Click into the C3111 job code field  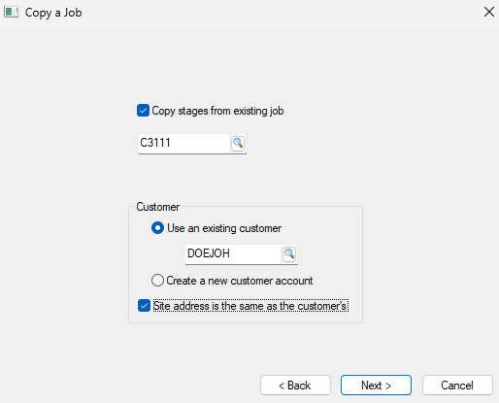coord(184,143)
